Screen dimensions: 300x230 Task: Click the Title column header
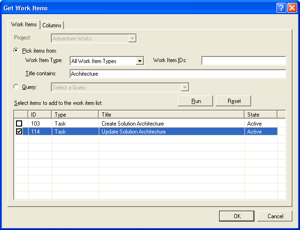click(x=172, y=114)
